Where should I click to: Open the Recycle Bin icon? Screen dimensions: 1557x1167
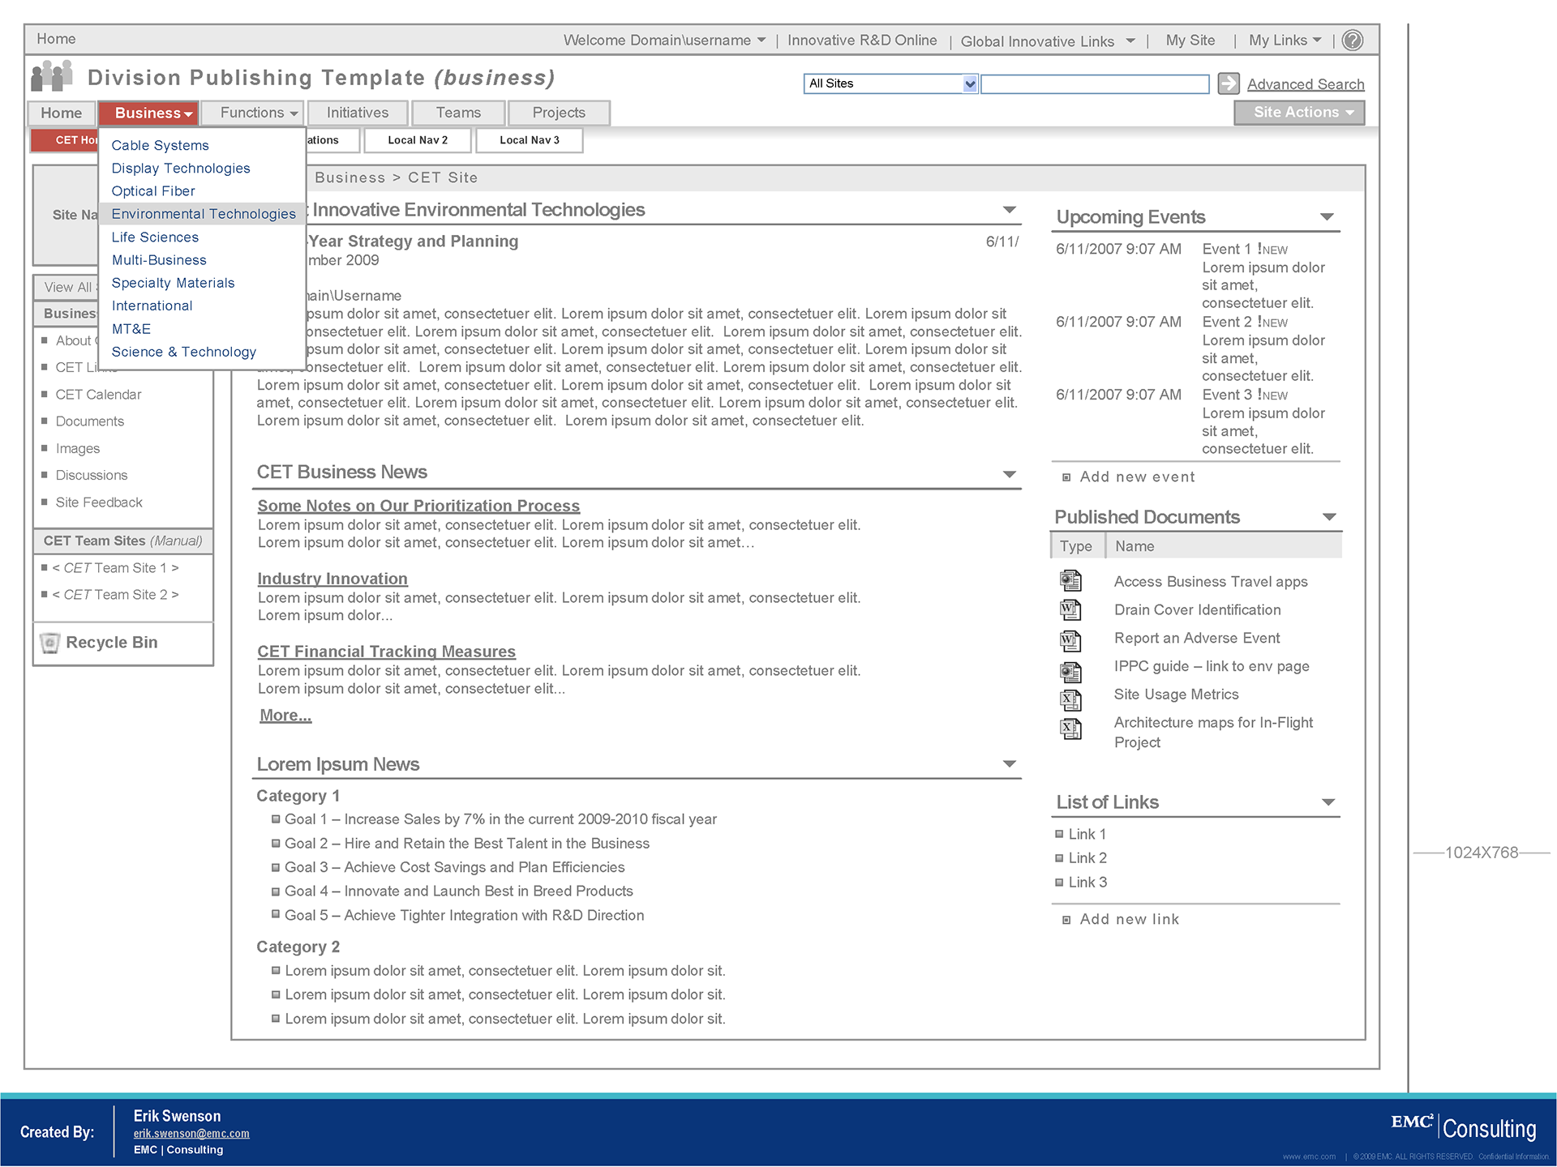(x=50, y=643)
